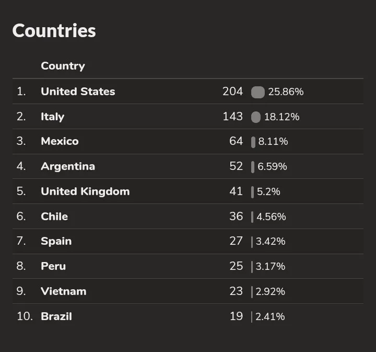This screenshot has width=376, height=352.
Task: Click the 6.59% value for Argentina
Action: tap(272, 167)
